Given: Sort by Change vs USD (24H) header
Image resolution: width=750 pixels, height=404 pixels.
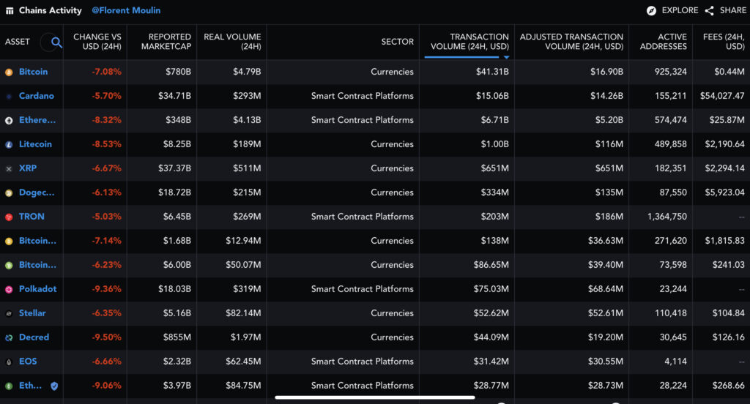Looking at the screenshot, I should tap(97, 42).
